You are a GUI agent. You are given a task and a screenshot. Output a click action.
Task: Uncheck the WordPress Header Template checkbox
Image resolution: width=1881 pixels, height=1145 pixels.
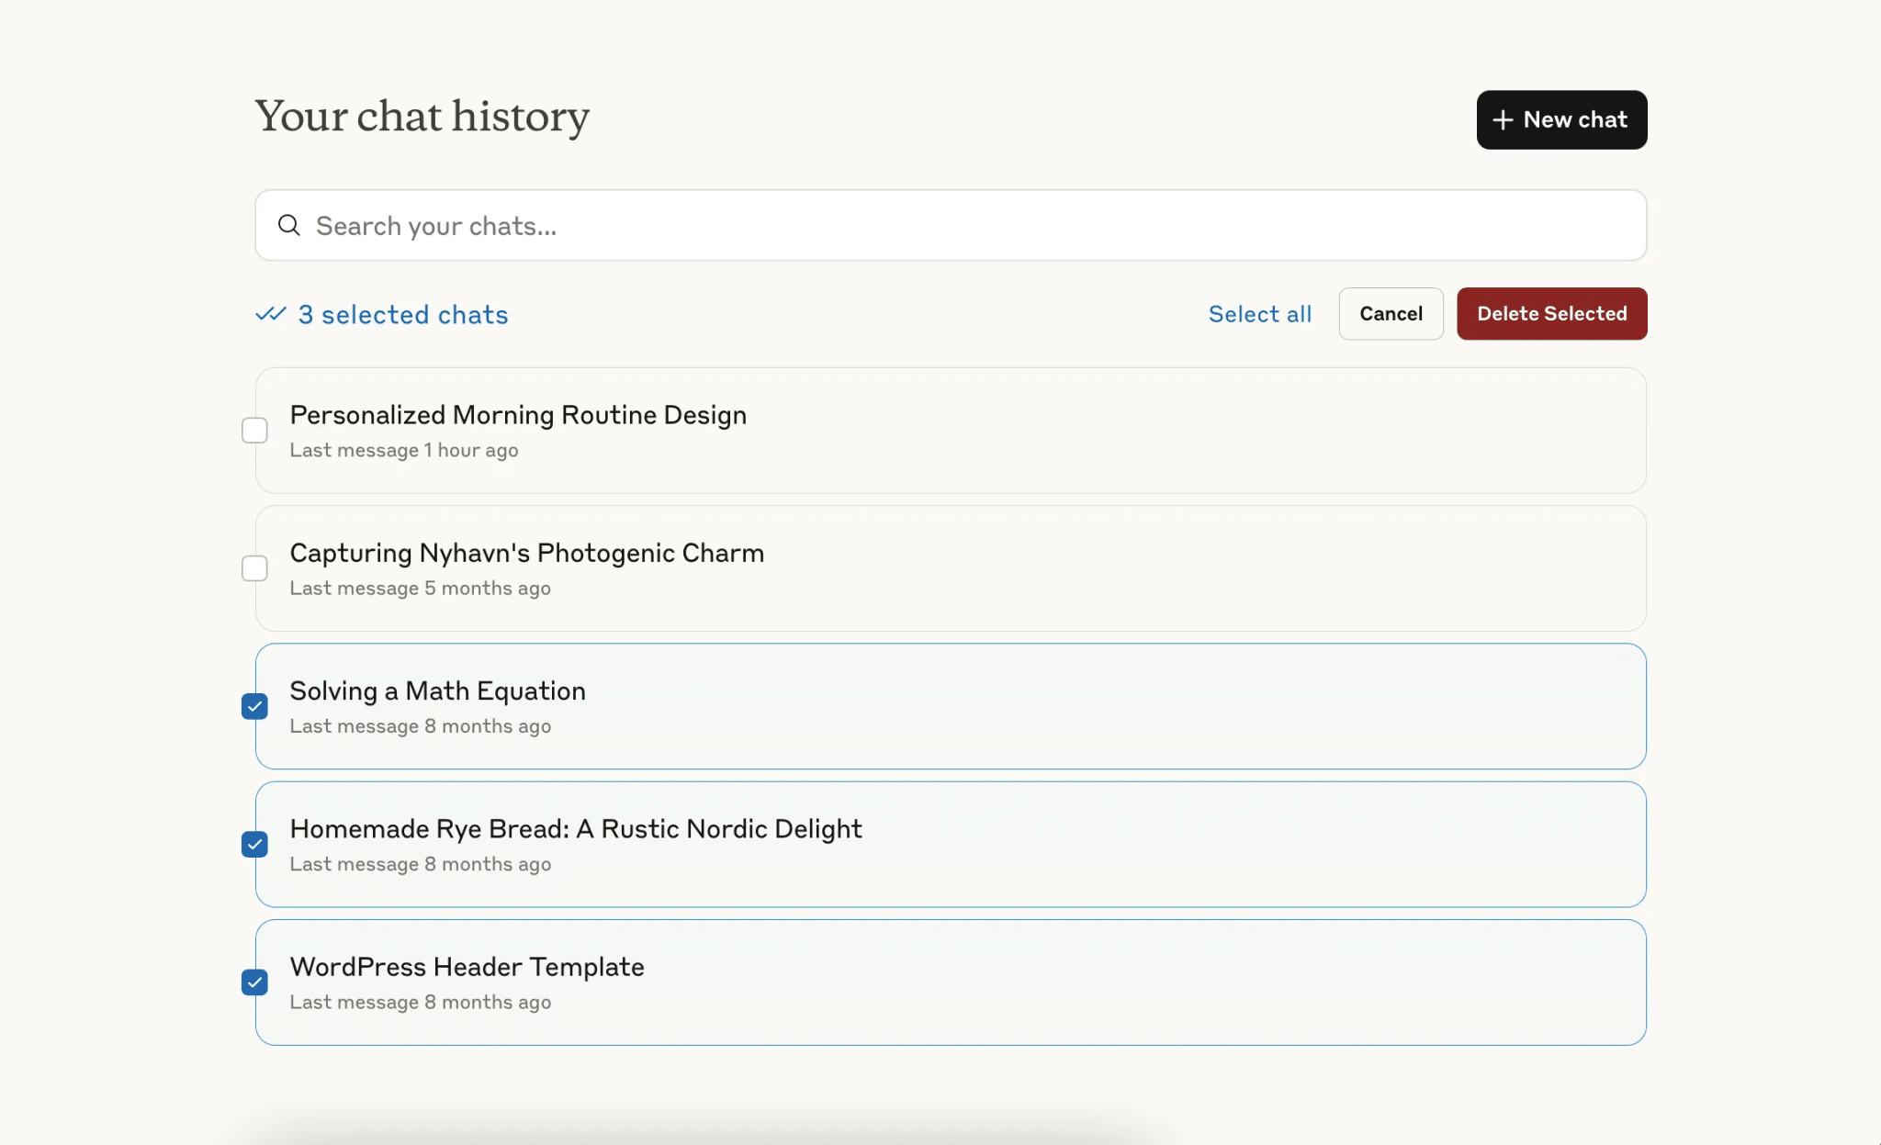point(254,982)
